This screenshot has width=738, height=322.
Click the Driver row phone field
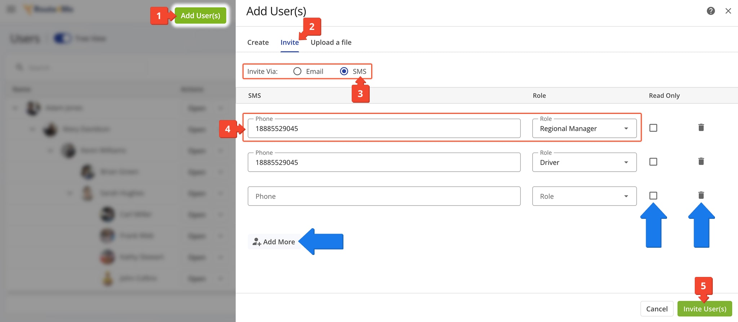click(x=384, y=162)
